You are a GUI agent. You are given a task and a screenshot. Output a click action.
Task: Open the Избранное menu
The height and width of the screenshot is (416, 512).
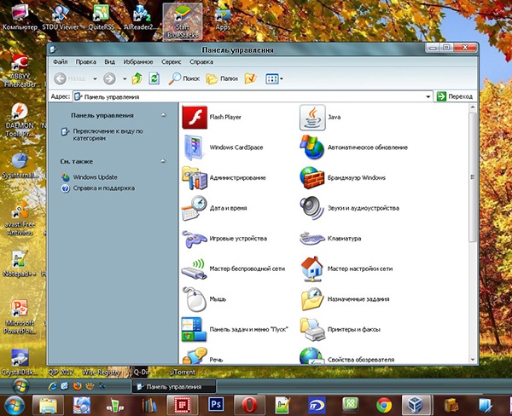pos(139,62)
